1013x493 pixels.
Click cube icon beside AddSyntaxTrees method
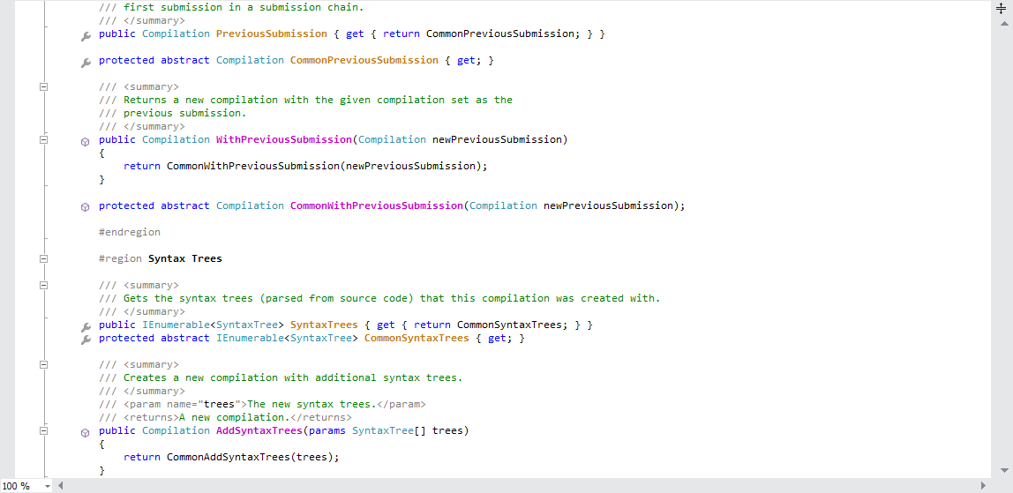(x=85, y=433)
